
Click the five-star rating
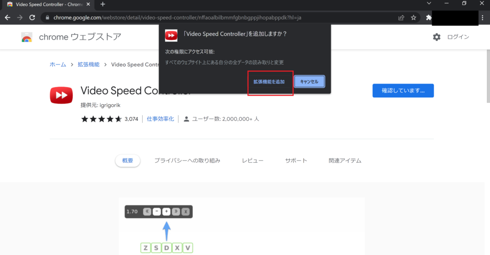101,119
